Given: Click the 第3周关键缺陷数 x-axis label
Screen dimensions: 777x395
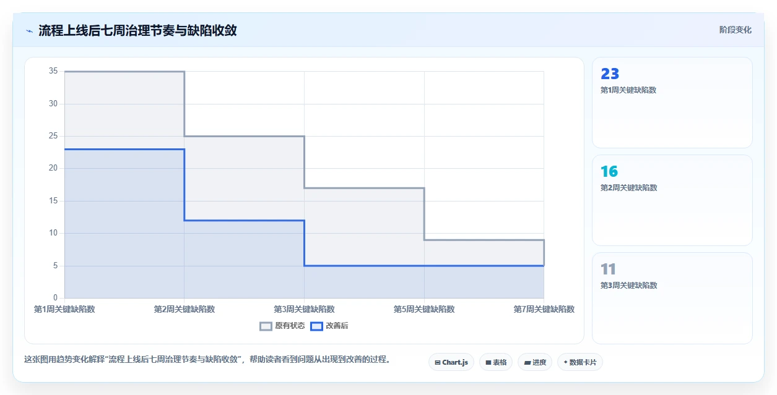Looking at the screenshot, I should tap(304, 309).
